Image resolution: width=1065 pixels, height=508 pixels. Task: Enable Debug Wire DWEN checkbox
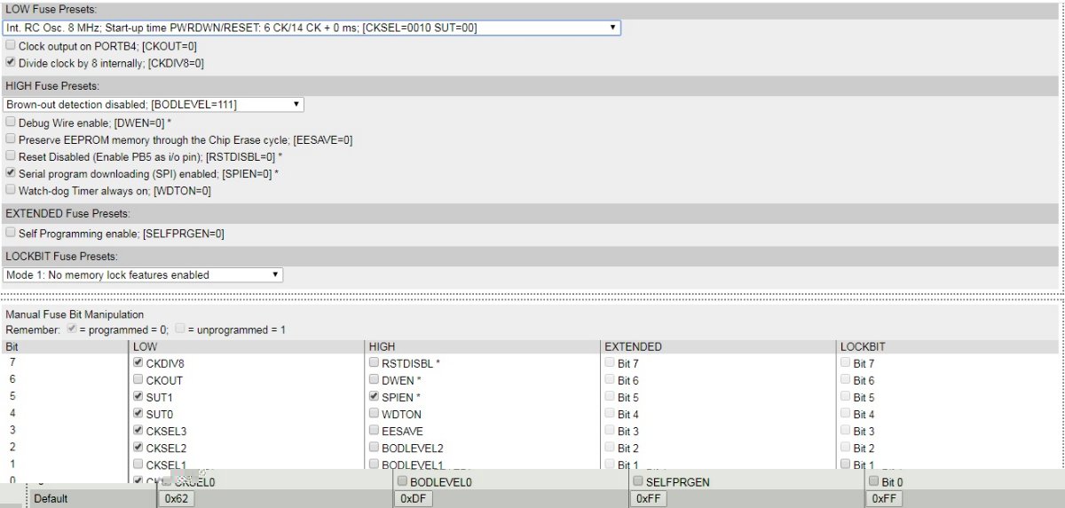pyautogui.click(x=11, y=123)
